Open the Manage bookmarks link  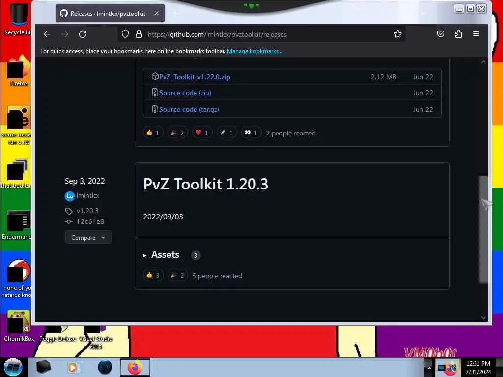point(255,51)
